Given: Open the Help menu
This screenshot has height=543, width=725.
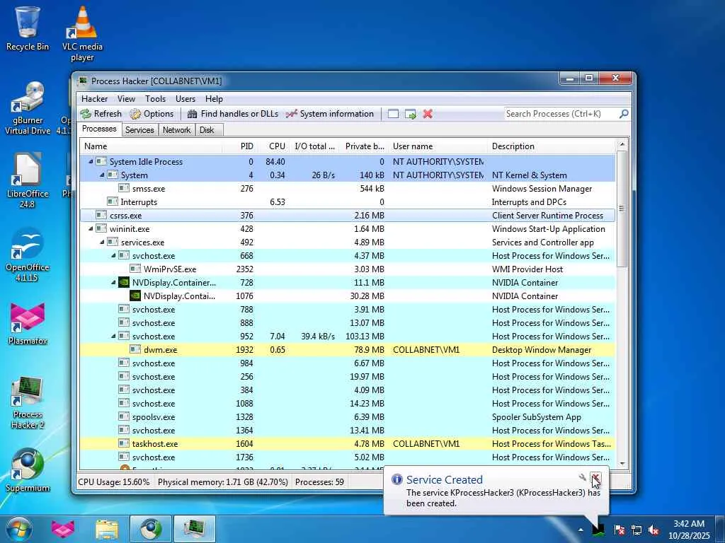Looking at the screenshot, I should coord(214,99).
